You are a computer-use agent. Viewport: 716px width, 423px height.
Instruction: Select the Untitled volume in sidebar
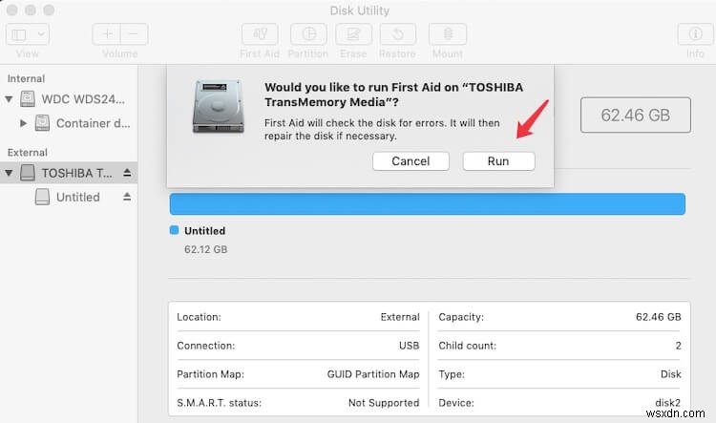[77, 197]
